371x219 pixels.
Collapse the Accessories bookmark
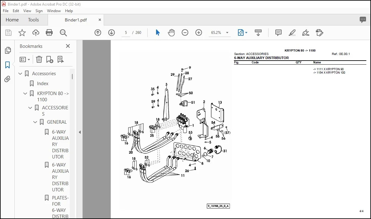click(20, 74)
